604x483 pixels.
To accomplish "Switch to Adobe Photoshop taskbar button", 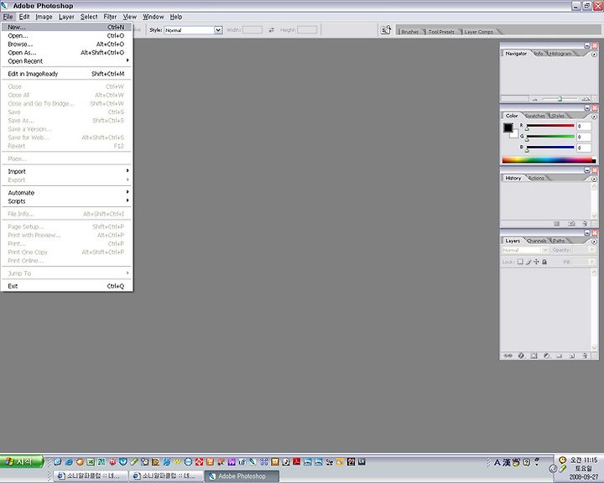I will [x=241, y=476].
